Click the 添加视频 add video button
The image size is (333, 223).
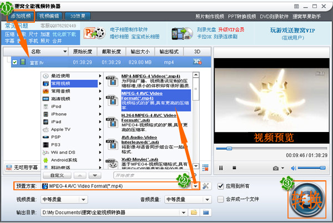[x=21, y=16]
